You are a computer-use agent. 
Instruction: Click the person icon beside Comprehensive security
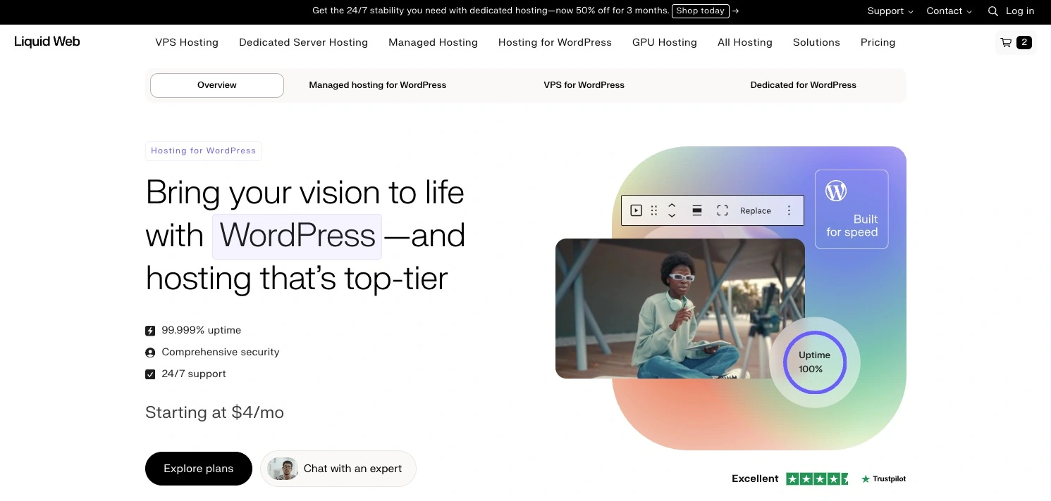pyautogui.click(x=150, y=353)
